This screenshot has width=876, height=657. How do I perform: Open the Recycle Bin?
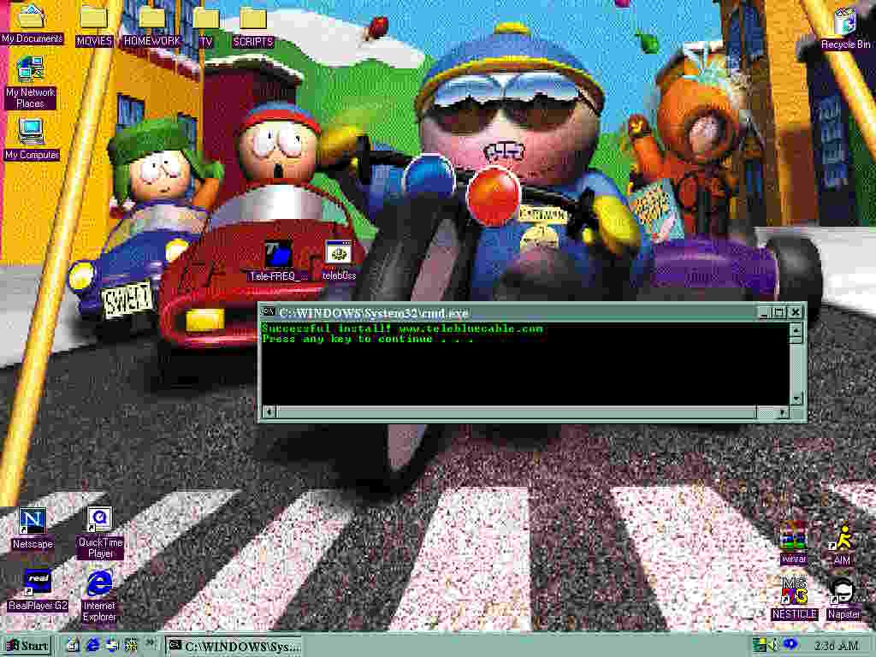coord(844,22)
